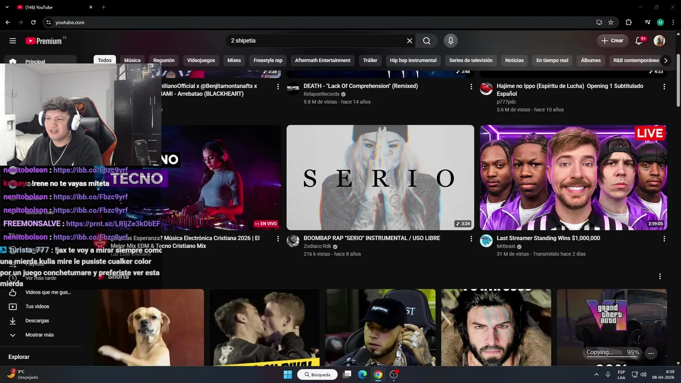This screenshot has height=383, width=681.
Task: Open options for the Arrebatao BLACKHEART video
Action: tap(278, 86)
